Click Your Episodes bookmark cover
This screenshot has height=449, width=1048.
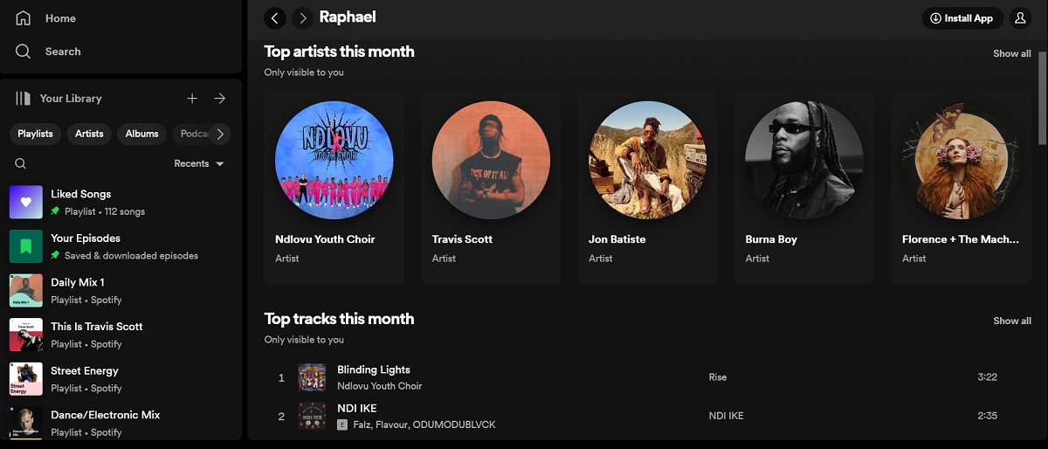(26, 246)
